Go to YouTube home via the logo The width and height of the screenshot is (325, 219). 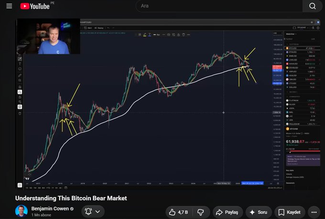click(35, 6)
